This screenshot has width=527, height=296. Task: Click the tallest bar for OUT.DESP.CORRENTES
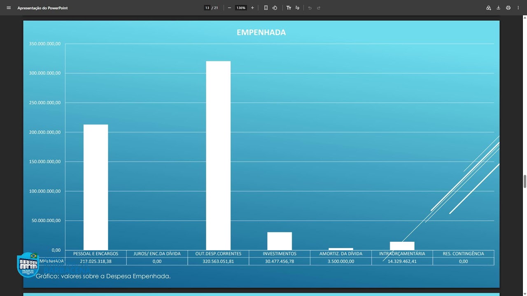click(218, 155)
